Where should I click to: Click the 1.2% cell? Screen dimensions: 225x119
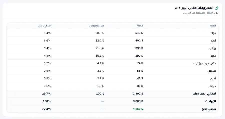[x=47, y=63]
